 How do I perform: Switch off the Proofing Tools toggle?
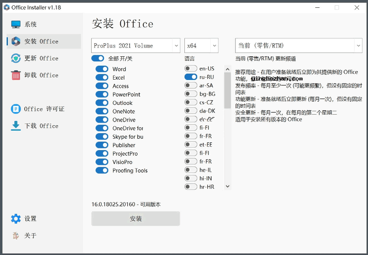point(102,171)
